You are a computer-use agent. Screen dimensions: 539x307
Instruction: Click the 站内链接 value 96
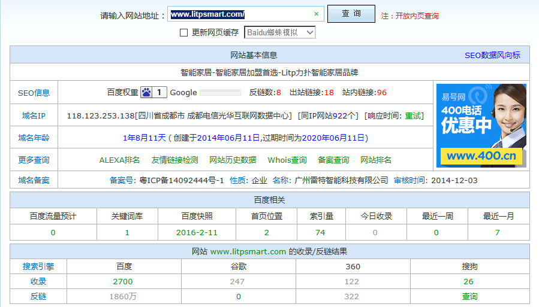[x=381, y=93]
